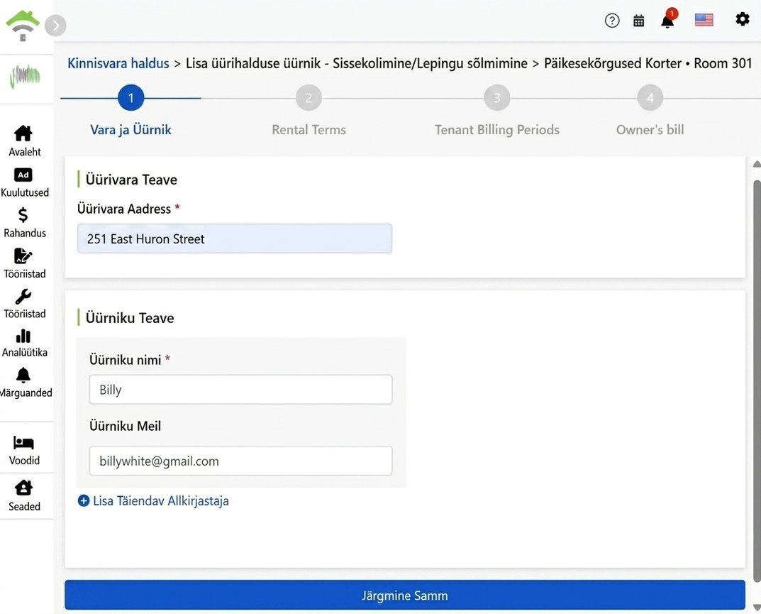Open Kuulutused ads icon
This screenshot has width=761, height=614.
pyautogui.click(x=23, y=175)
